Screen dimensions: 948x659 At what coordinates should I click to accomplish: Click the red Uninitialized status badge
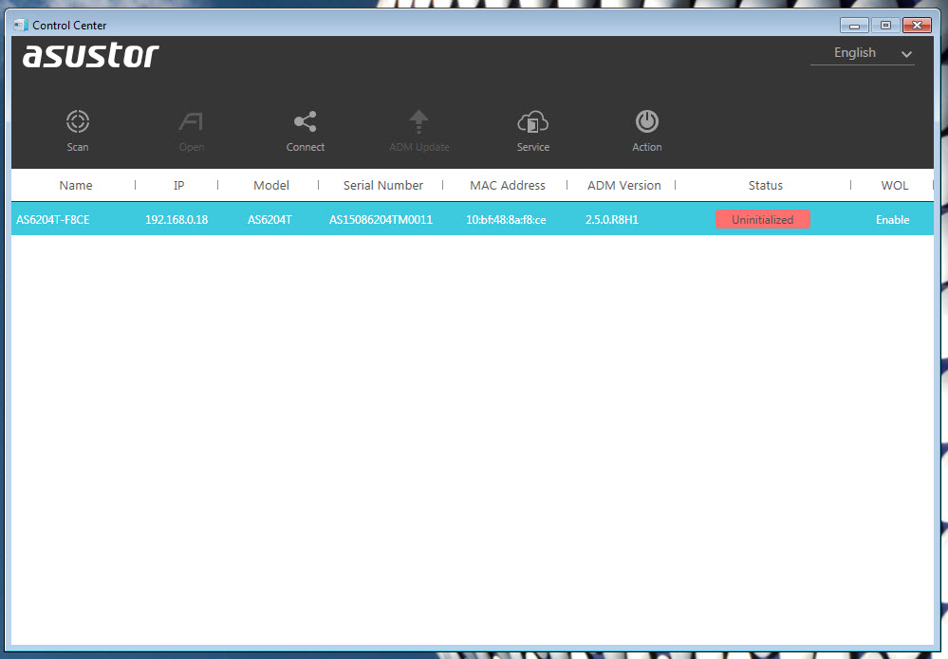pyautogui.click(x=762, y=219)
